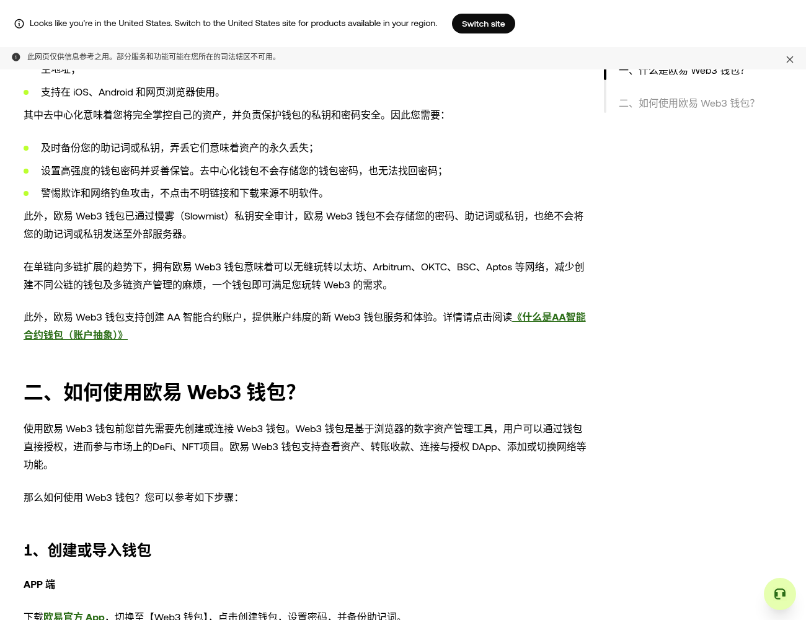Dismiss the jurisdiction notice with X
This screenshot has height=620, width=806.
pos(789,60)
